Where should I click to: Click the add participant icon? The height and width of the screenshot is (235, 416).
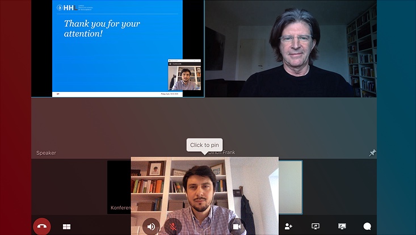tap(288, 226)
